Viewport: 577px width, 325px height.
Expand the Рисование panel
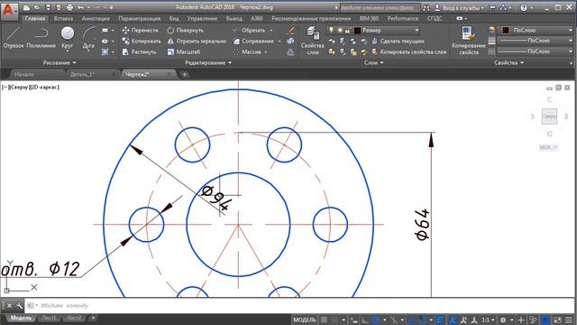pos(60,63)
